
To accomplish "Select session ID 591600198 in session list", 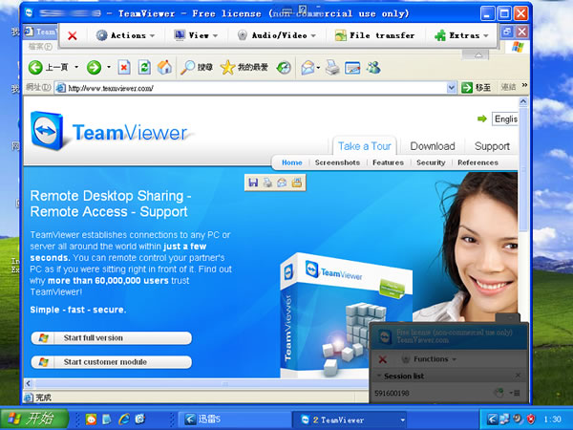I will coord(392,394).
